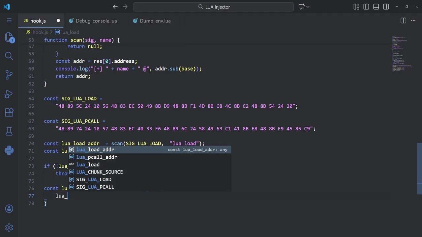This screenshot has height=237, width=422.
Task: Open the Run and Debug view
Action: [x=9, y=94]
